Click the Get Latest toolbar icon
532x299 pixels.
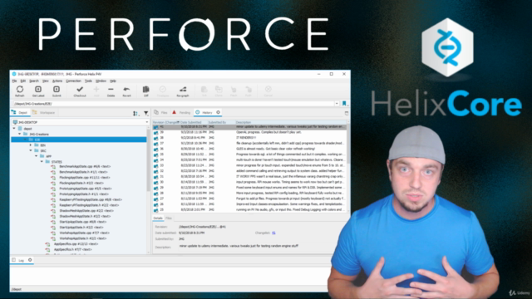click(x=38, y=90)
